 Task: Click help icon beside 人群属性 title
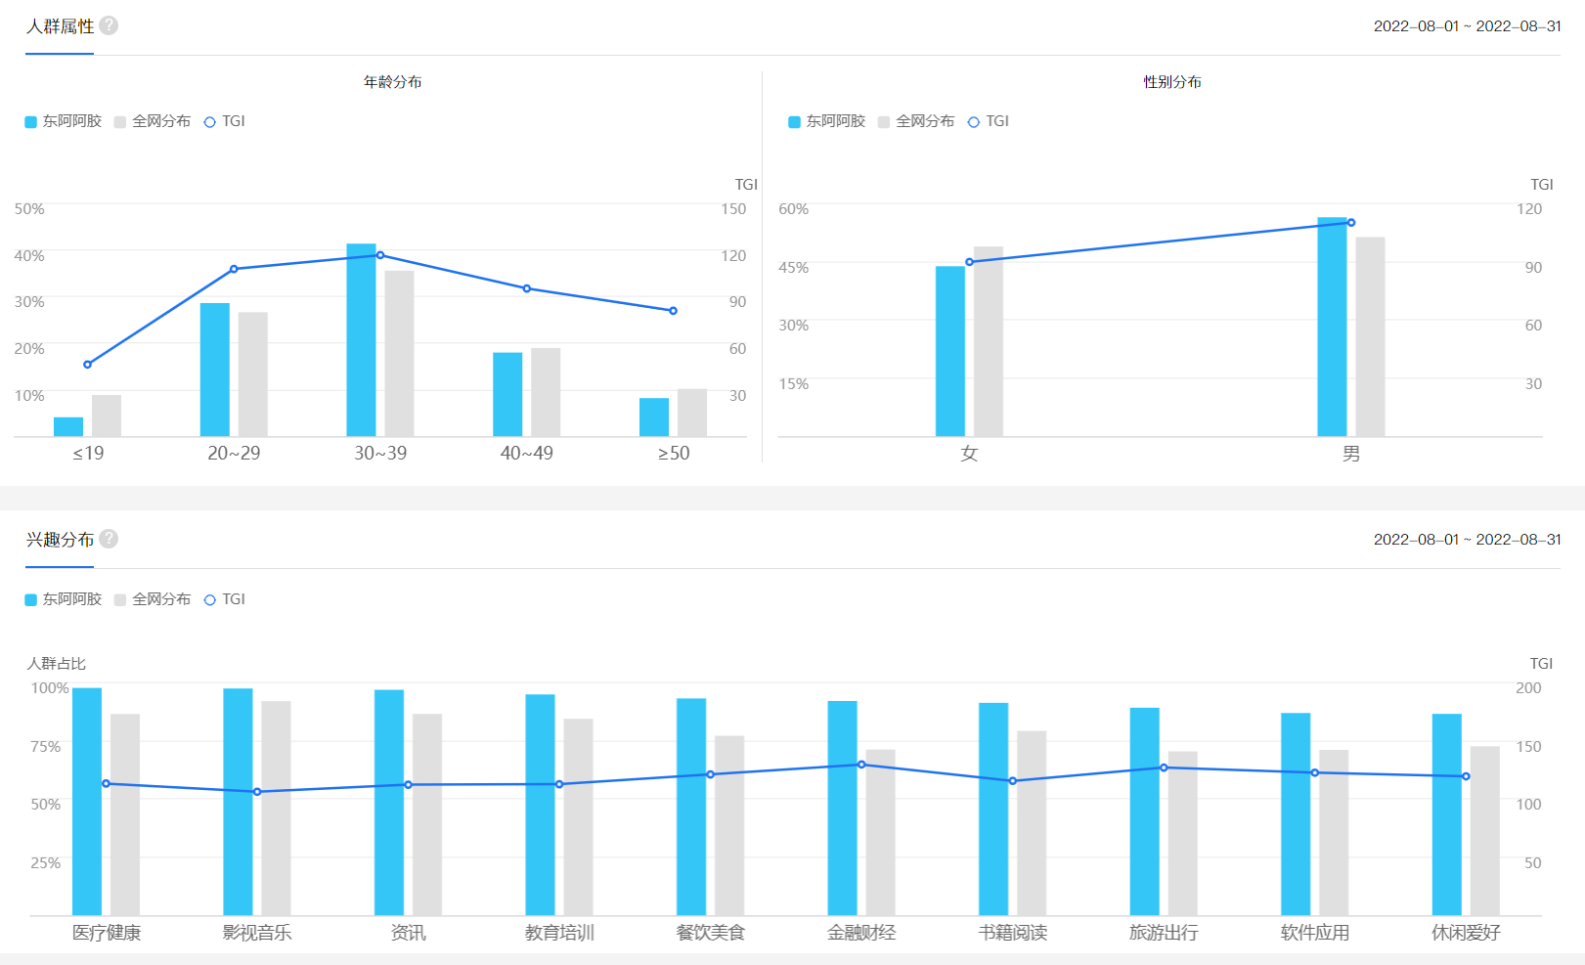[109, 25]
